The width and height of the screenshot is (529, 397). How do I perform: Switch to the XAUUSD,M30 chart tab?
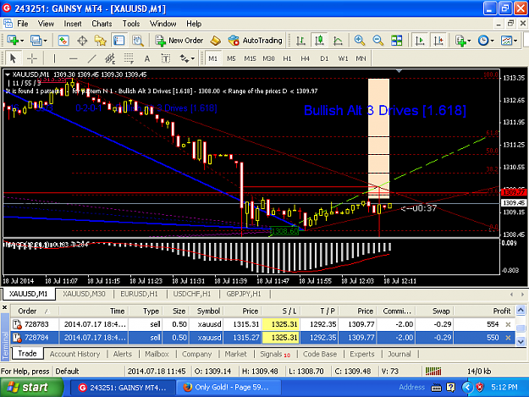coord(84,294)
